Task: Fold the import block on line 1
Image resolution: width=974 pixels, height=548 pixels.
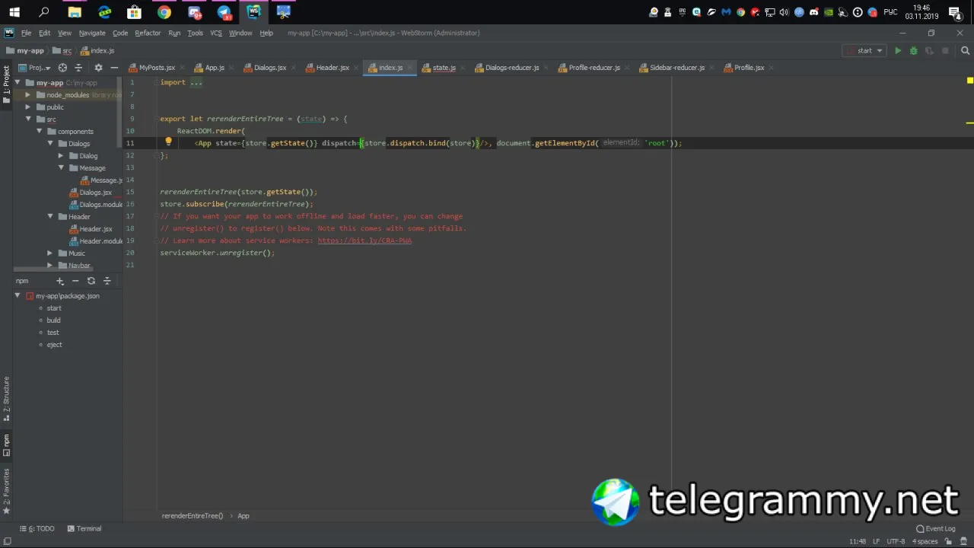Action: pyautogui.click(x=155, y=82)
